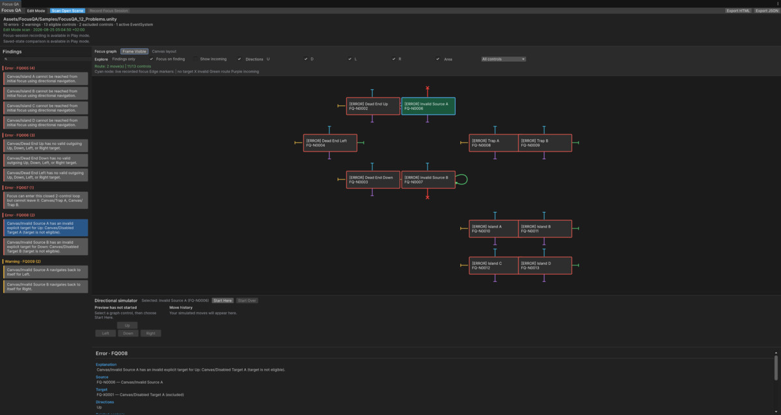Select finding 'Canvas/Dead End Left has no valid outgoing'

point(46,174)
